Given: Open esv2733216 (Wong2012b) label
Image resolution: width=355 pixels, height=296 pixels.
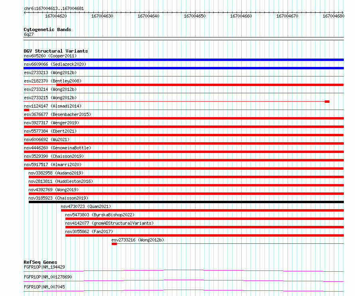Looking at the screenshot, I should [x=138, y=240].
